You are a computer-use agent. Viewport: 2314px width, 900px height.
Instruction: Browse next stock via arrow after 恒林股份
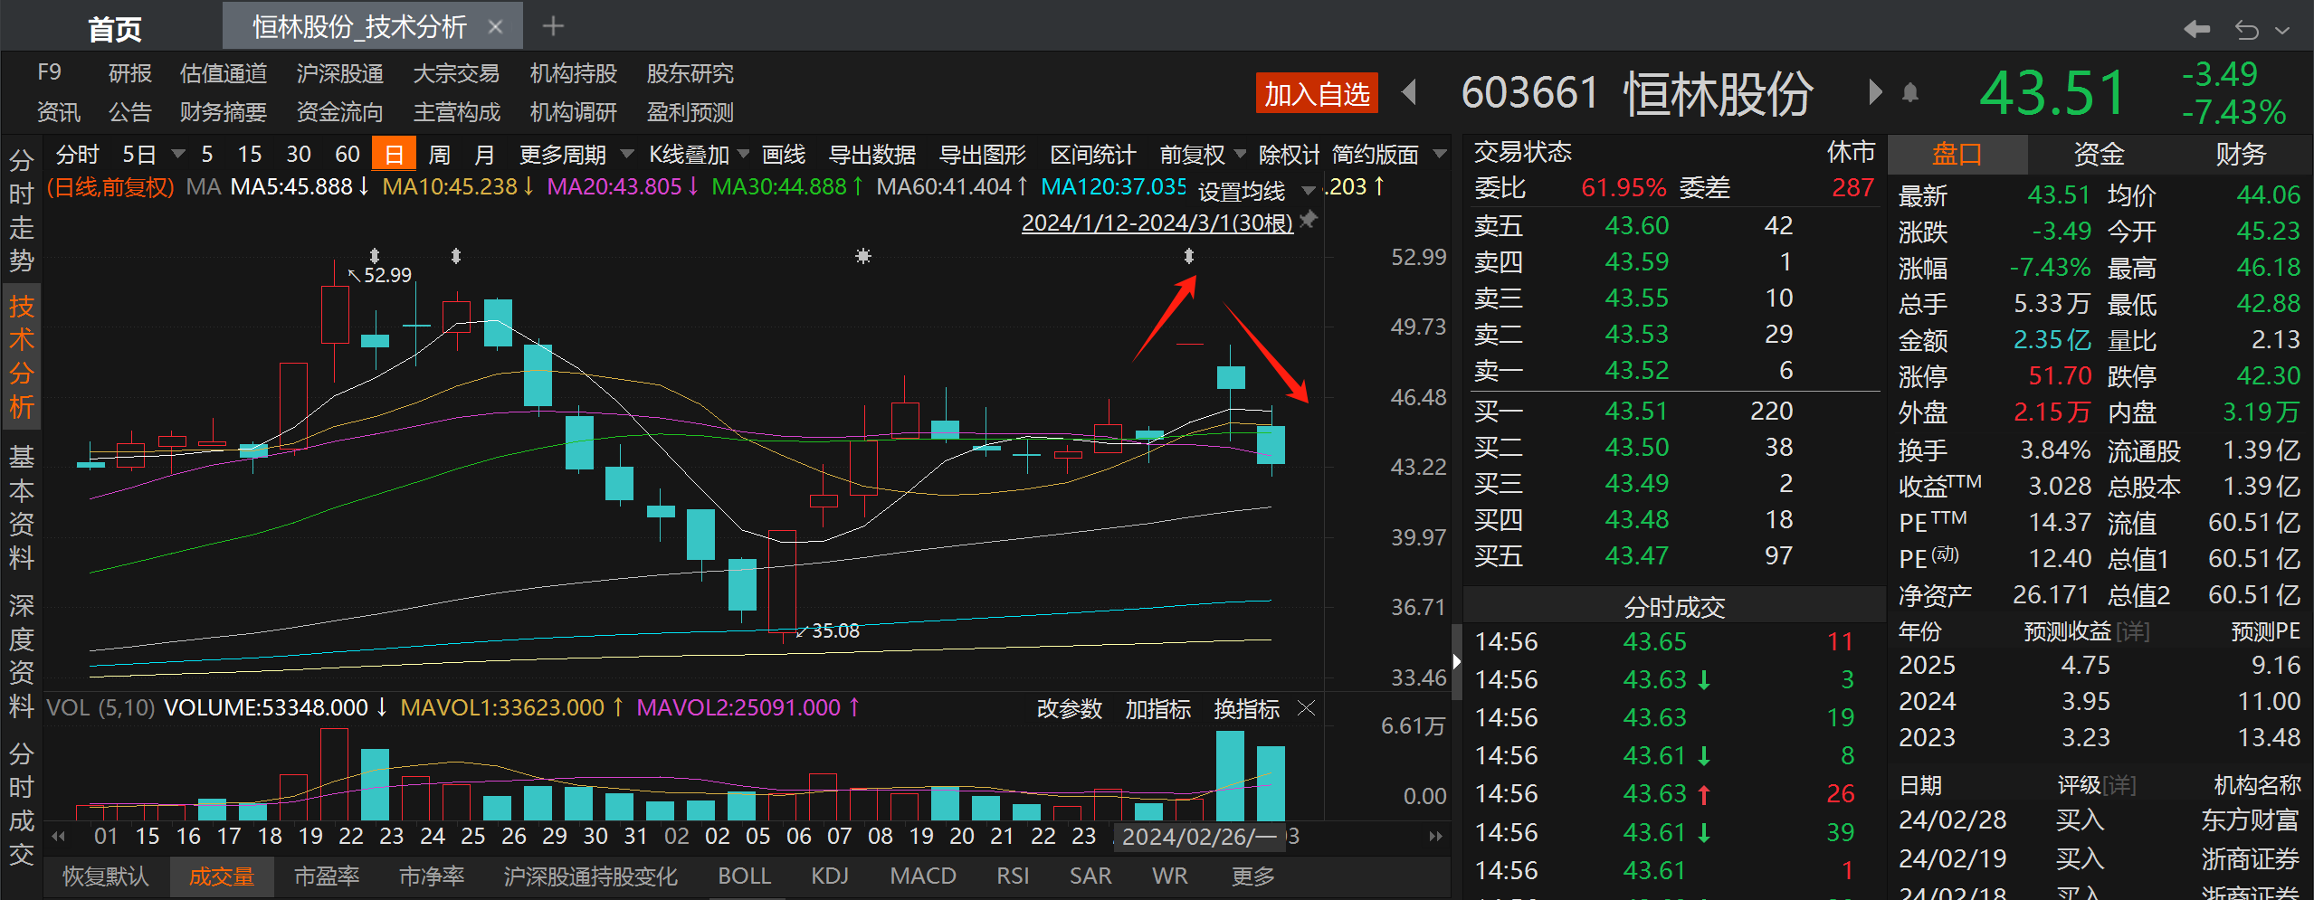1873,92
